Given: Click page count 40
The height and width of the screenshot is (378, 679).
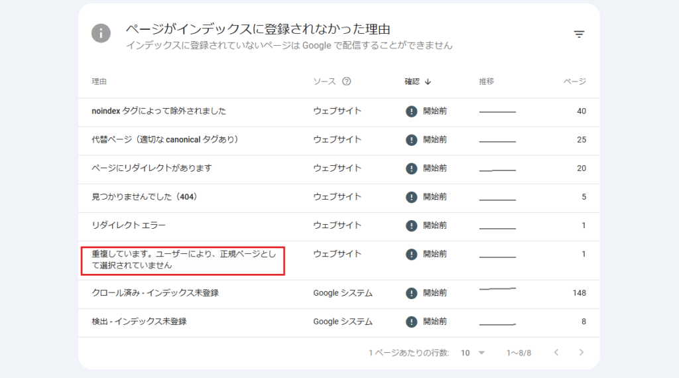Looking at the screenshot, I should [581, 111].
